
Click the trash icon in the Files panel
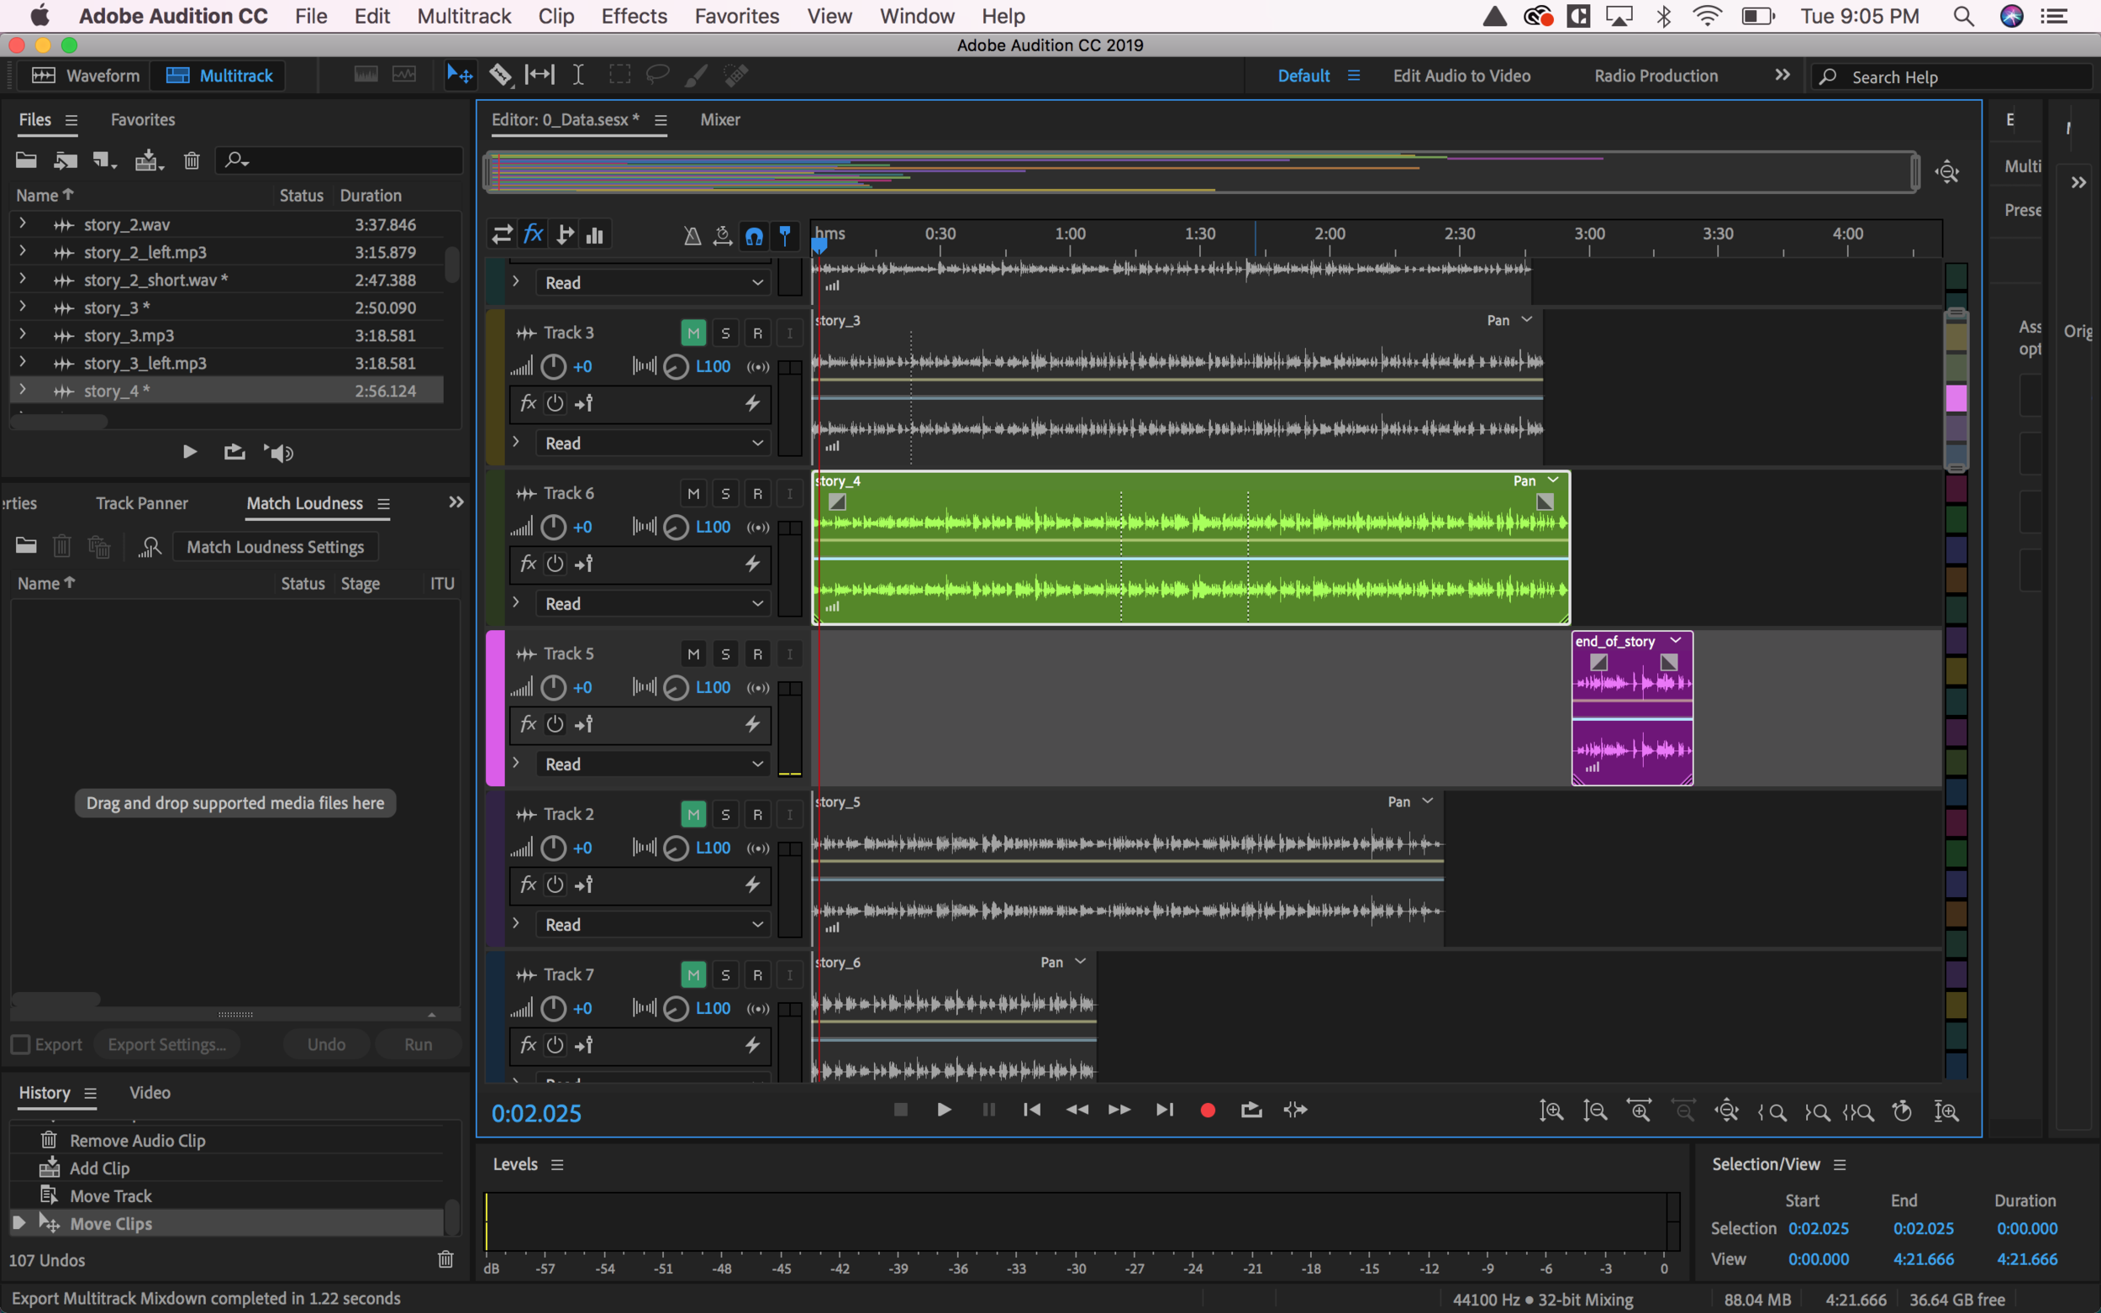point(192,160)
